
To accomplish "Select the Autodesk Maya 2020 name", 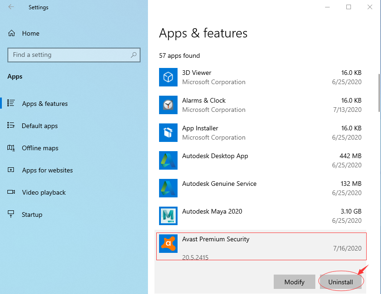I will coord(212,211).
